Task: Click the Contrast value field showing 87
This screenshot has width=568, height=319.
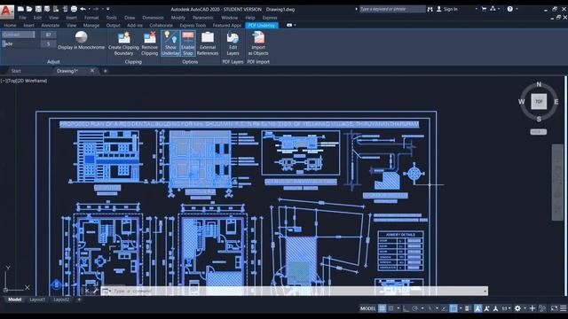Action: click(x=48, y=35)
